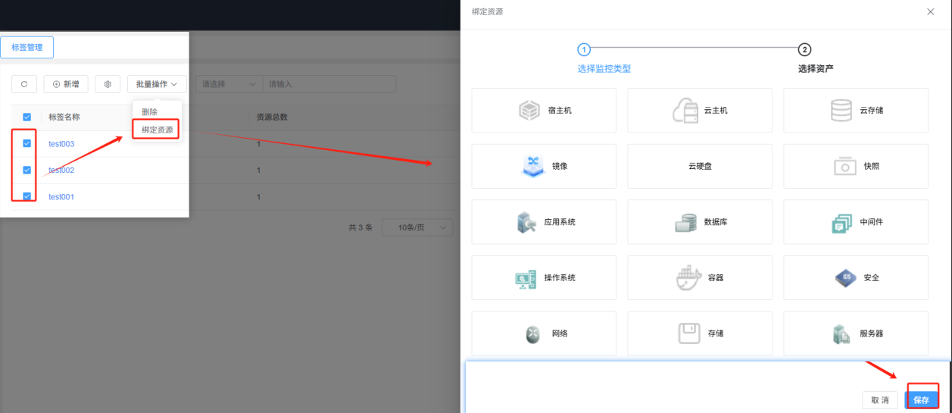This screenshot has height=413, width=952.
Task: Uncheck the test001 row checkbox
Action: (x=27, y=196)
